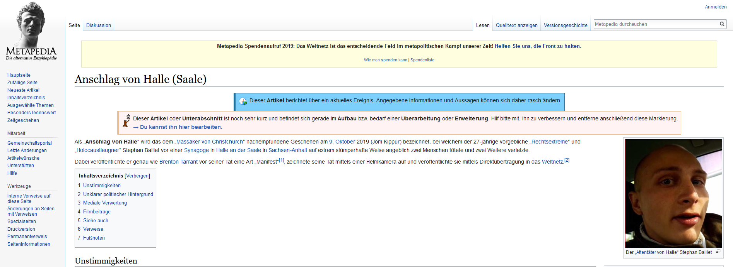Open the Spendenliste link
Screen dimensions: 733x267
tap(422, 60)
